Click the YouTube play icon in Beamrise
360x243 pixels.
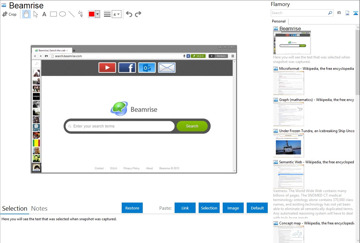107,67
